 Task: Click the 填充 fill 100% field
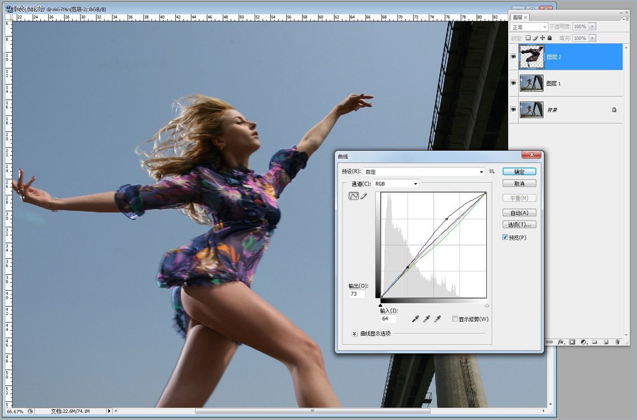580,38
